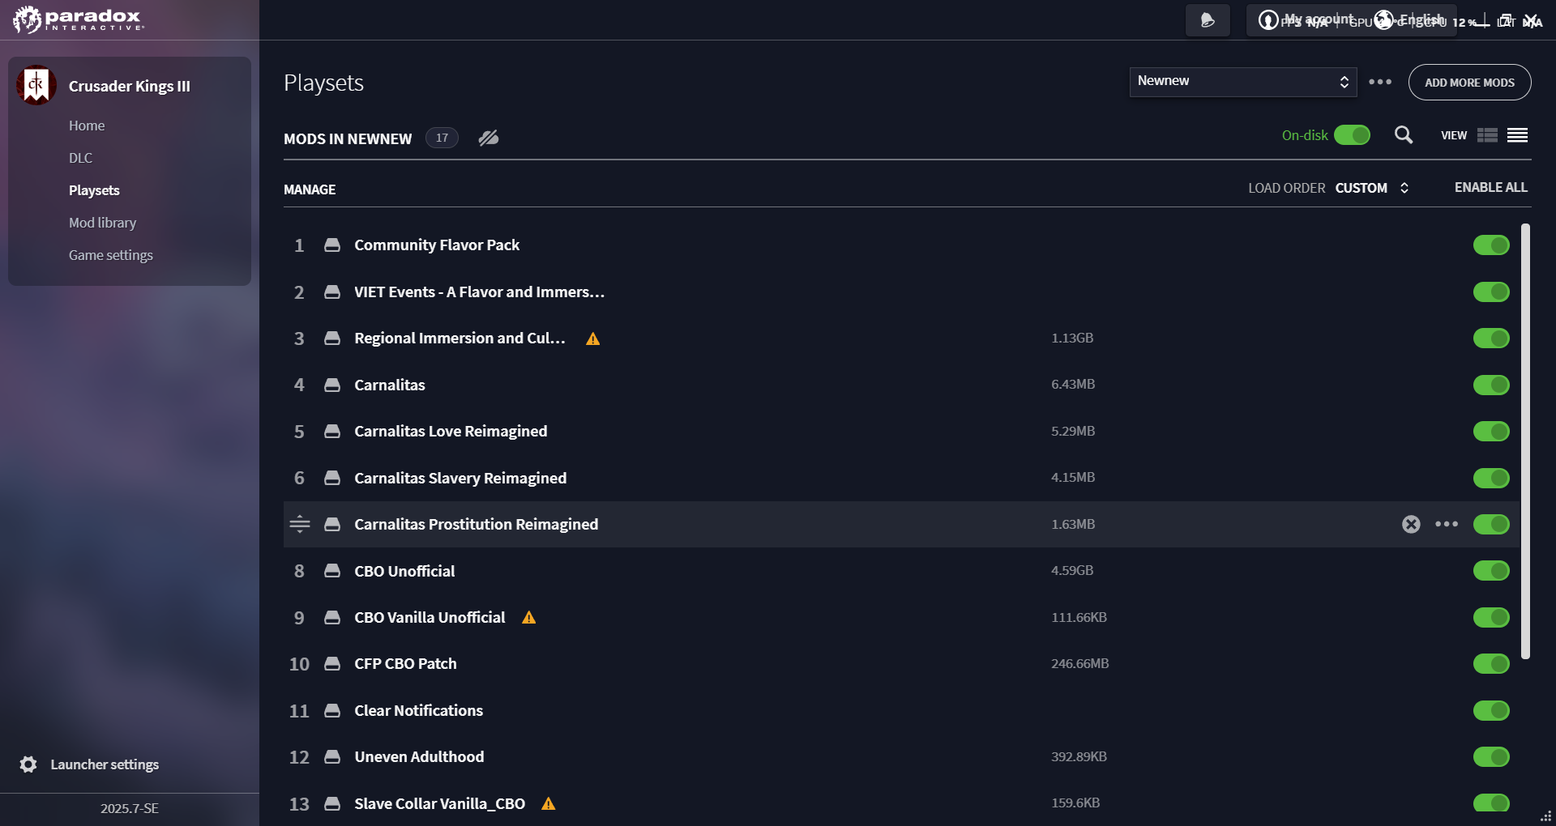
Task: Click the Paradox Interactive logo
Action: pos(78,19)
